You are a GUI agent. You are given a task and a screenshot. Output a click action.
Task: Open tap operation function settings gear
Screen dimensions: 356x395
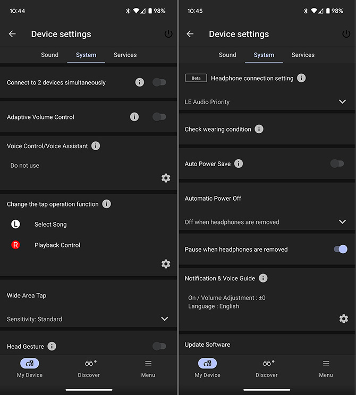(166, 264)
